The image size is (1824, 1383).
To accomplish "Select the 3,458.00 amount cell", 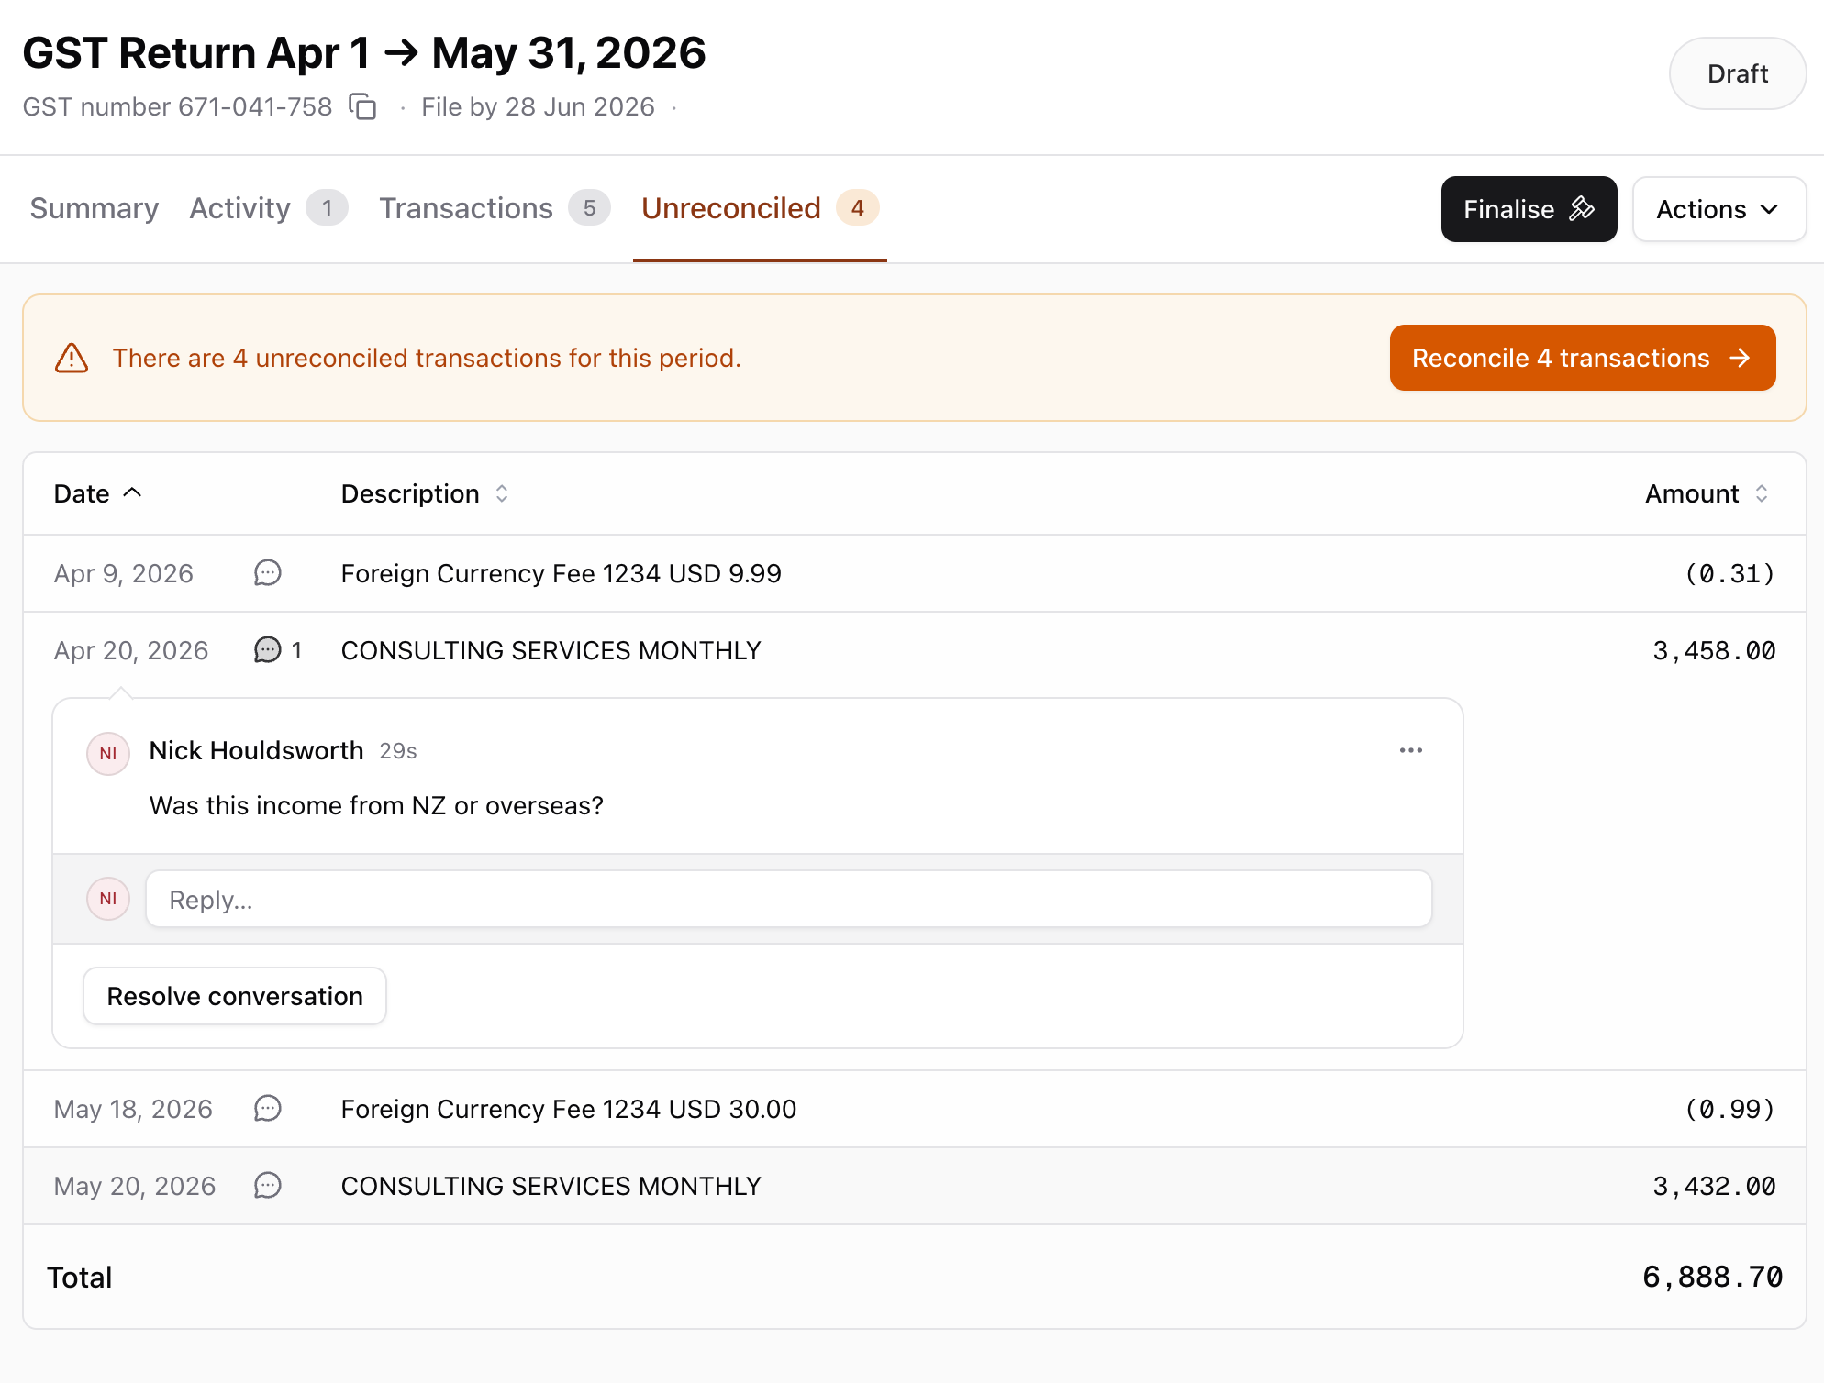I will point(1714,650).
